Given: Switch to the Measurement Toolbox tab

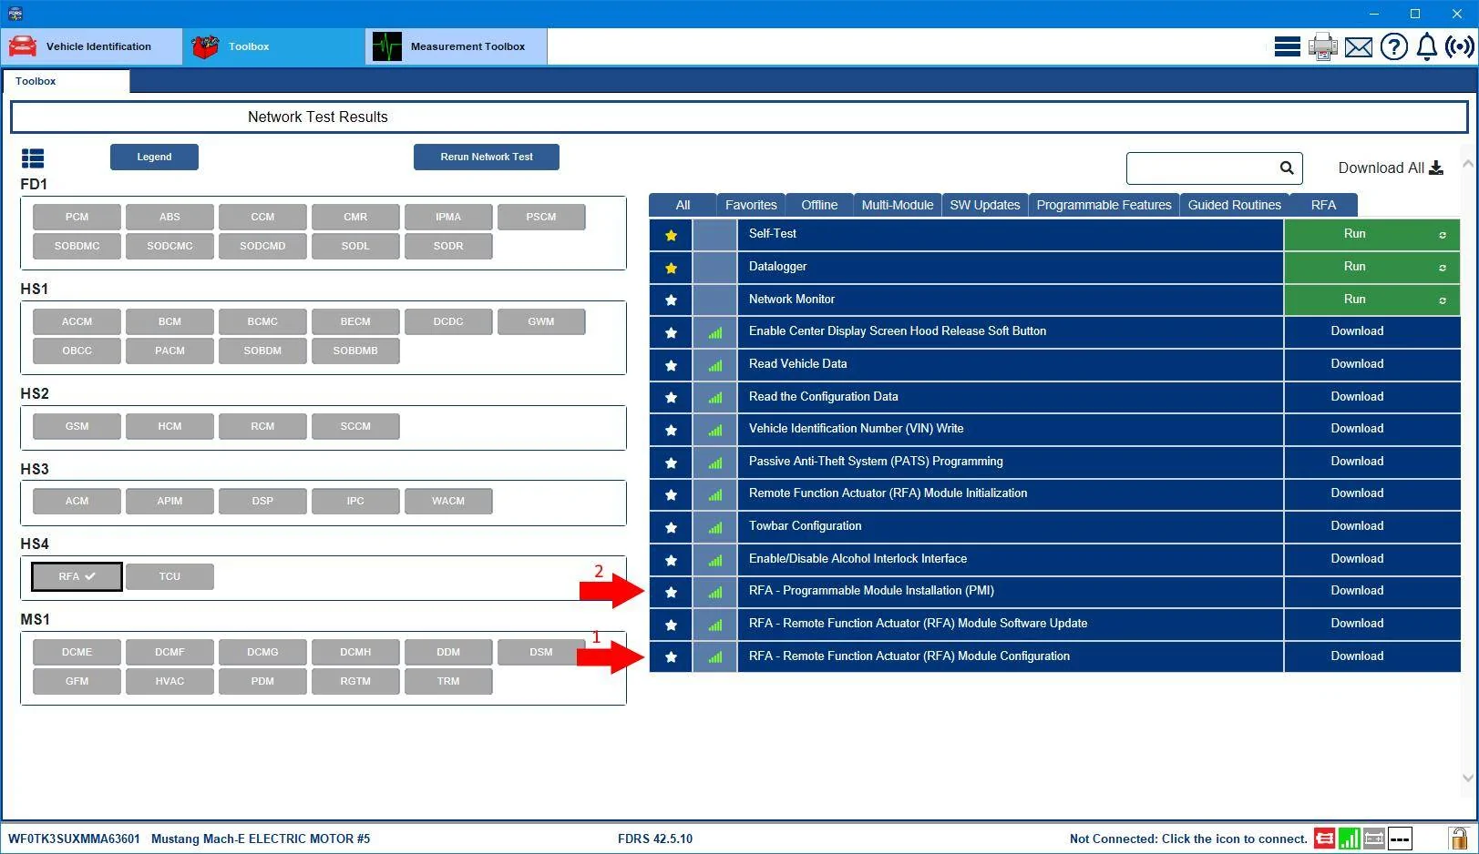Looking at the screenshot, I should (457, 46).
